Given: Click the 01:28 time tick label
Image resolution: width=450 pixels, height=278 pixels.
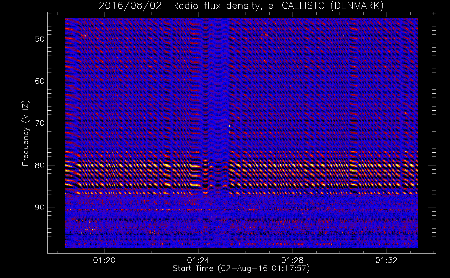Looking at the screenshot, I should coord(292,260).
